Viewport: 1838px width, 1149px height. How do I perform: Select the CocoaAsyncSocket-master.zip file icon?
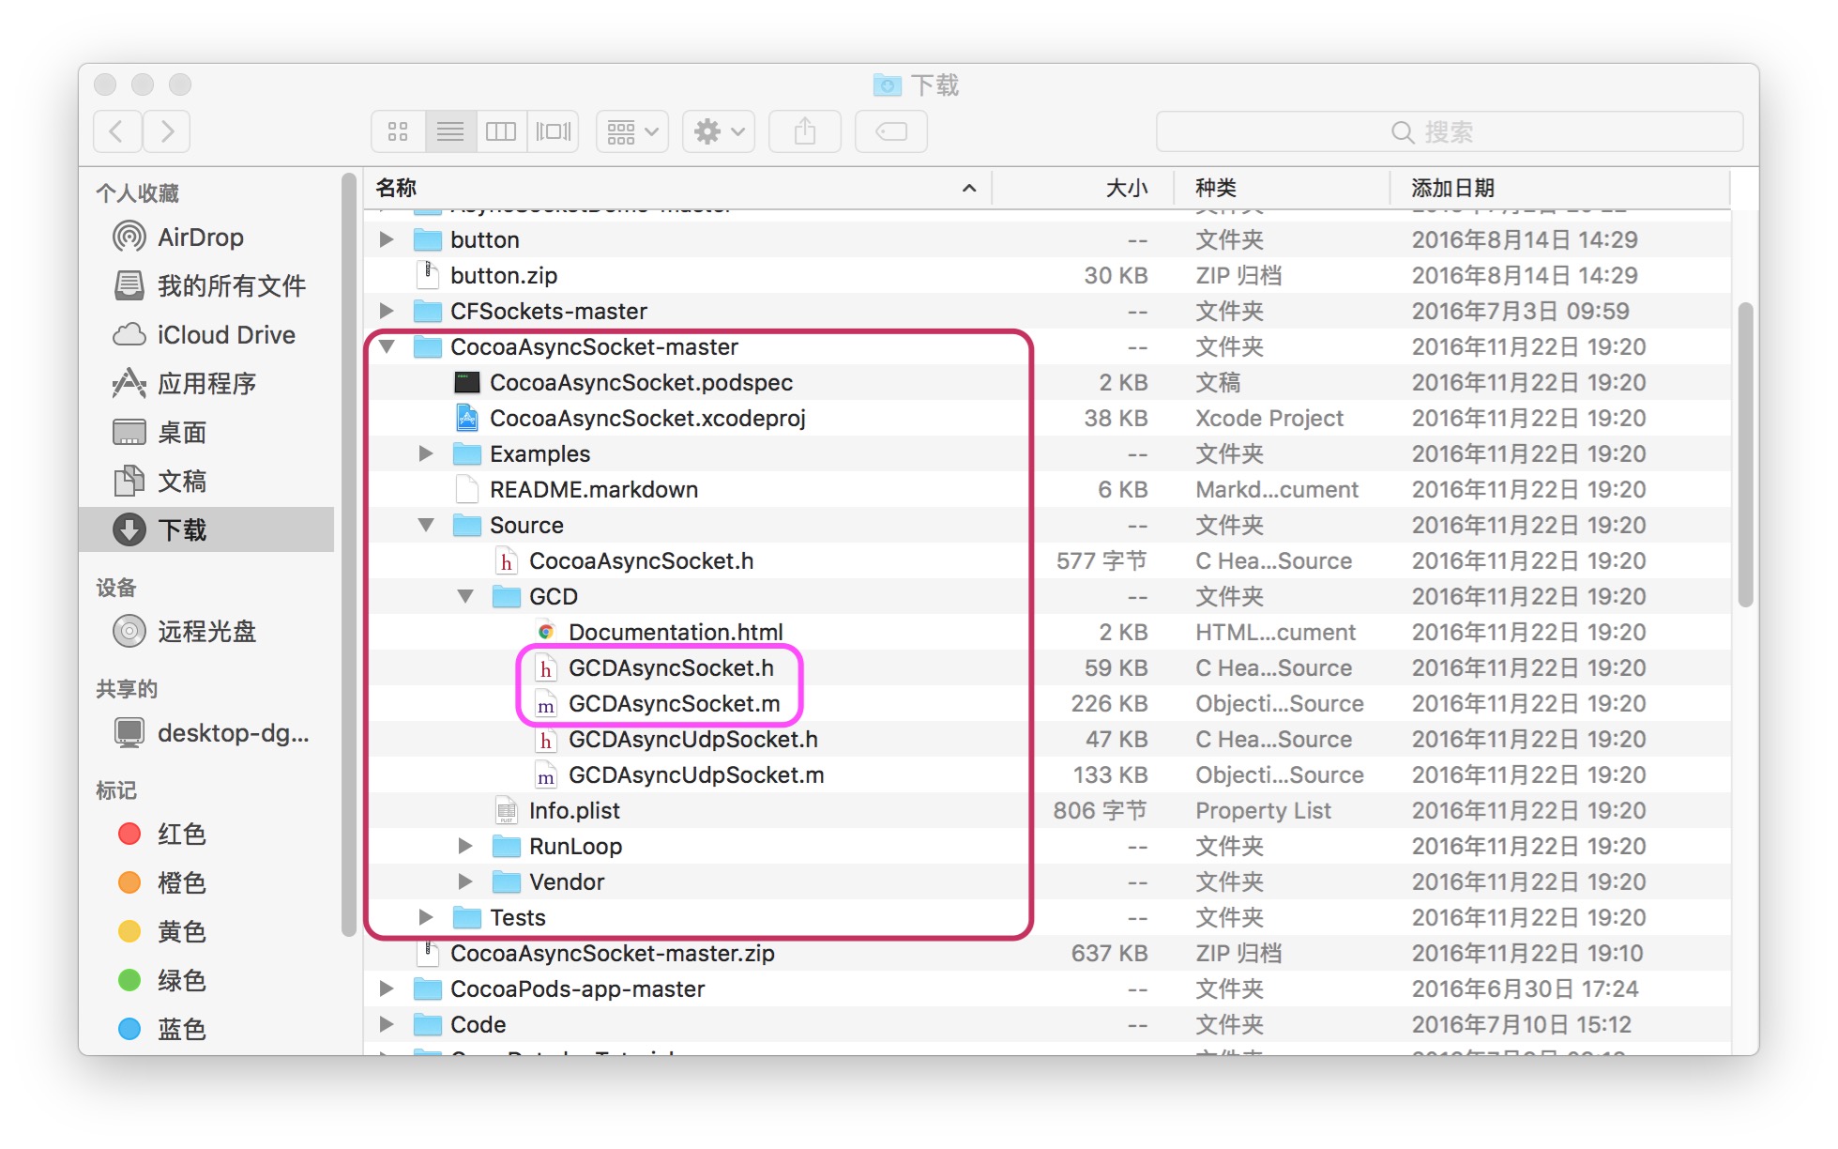428,953
